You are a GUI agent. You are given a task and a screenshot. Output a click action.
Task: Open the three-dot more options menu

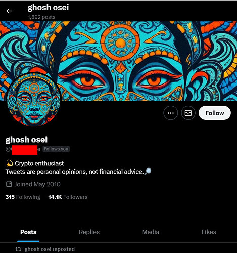click(x=171, y=113)
